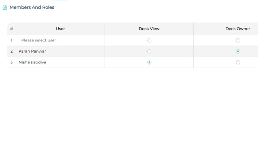
Task: Click the blue active tab underline at top
Action: click(x=59, y=0)
